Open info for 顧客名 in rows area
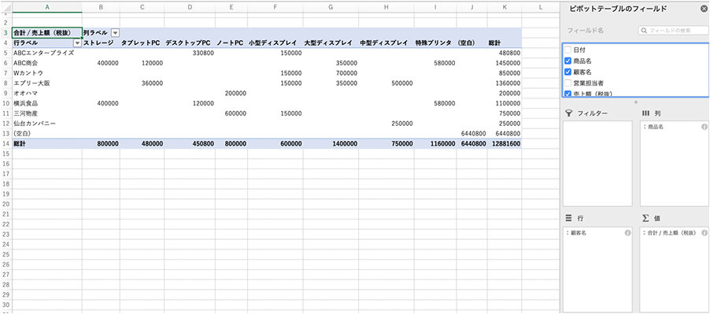710x314 pixels. pos(627,233)
